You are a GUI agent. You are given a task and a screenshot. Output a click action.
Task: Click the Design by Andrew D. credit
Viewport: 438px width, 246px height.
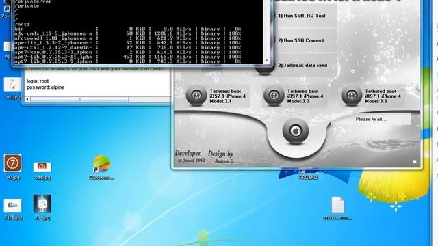pos(221,157)
